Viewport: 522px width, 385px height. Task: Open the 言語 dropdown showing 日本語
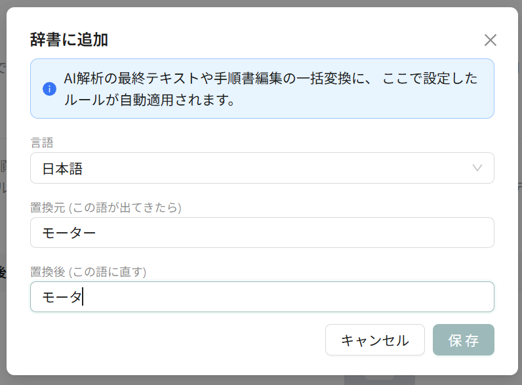[x=262, y=168]
